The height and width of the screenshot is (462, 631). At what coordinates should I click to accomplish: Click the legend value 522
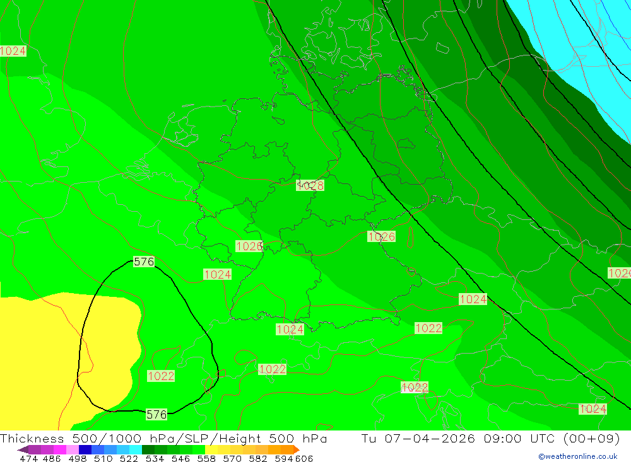(x=129, y=459)
